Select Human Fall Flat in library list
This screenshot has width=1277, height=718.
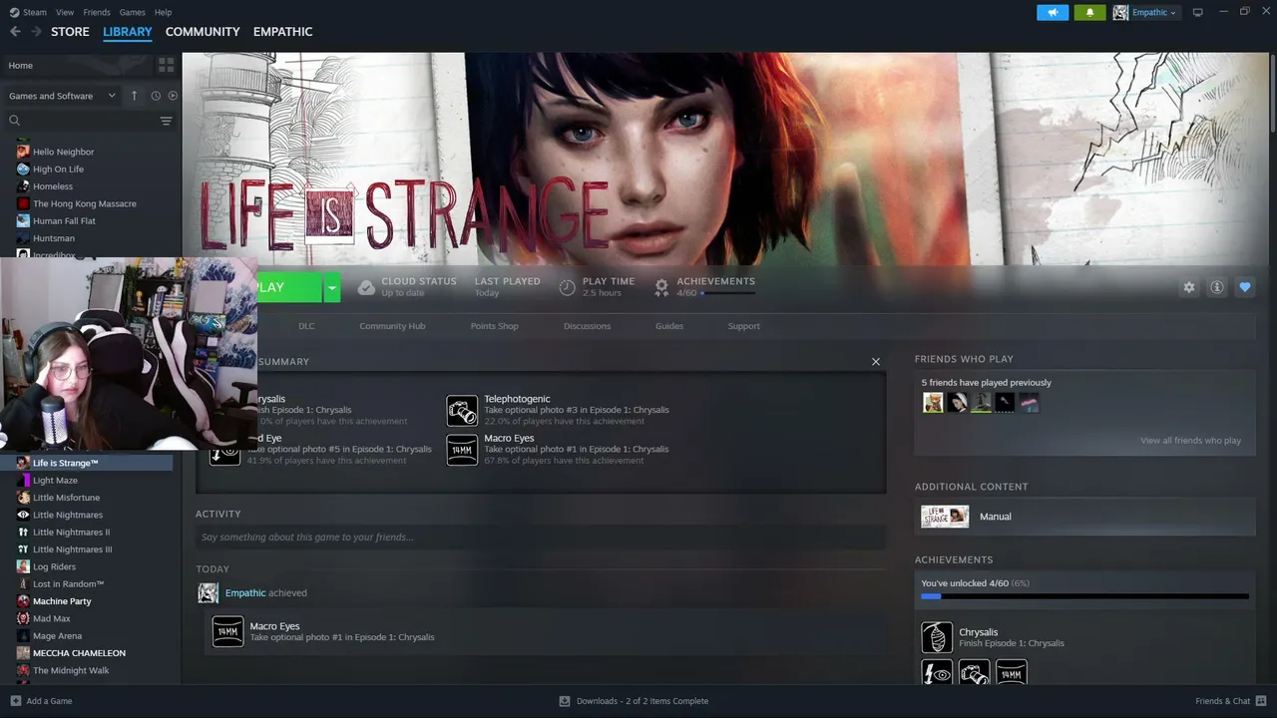tap(64, 221)
